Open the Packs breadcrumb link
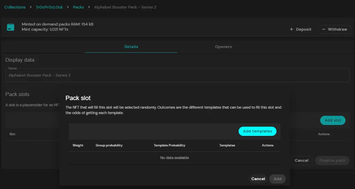355x189 pixels. 78,7
